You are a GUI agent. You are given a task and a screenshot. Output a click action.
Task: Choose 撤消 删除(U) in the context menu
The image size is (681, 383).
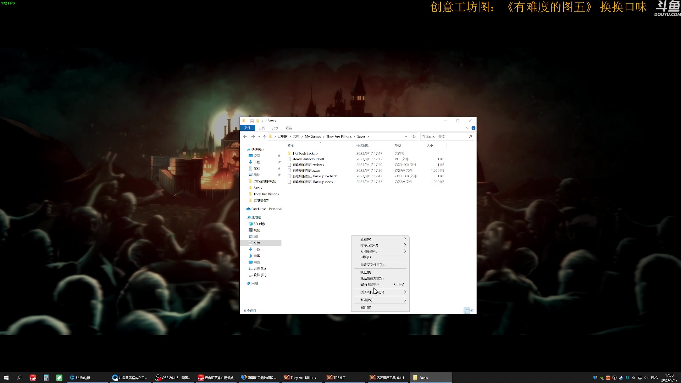[x=370, y=284]
